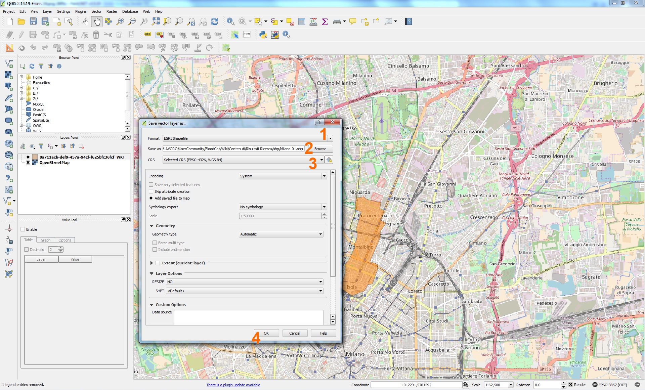
Task: Open the Raster menu
Action: click(112, 11)
